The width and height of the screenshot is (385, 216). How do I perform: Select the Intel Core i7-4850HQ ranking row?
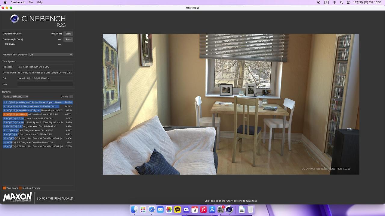click(38, 142)
